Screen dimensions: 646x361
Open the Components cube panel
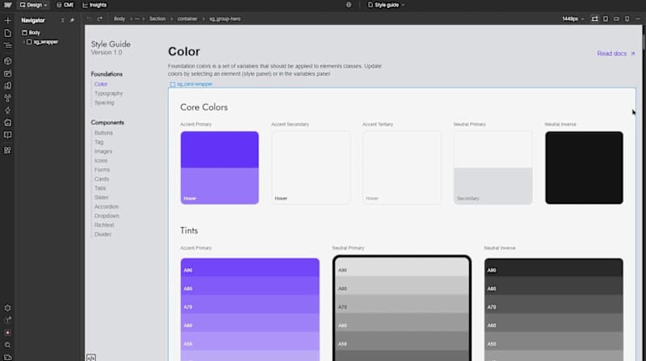click(x=7, y=61)
